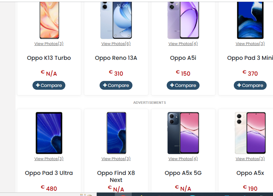Click the Oppo Find X8 Next phone image

tap(116, 133)
